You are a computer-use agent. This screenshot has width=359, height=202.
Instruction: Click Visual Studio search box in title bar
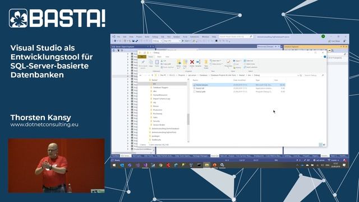coord(236,36)
